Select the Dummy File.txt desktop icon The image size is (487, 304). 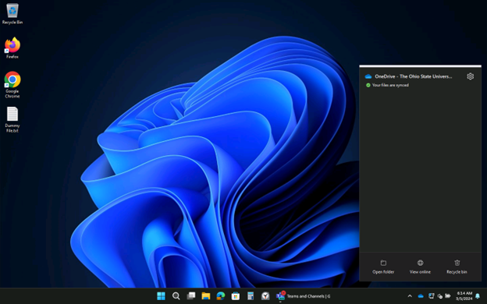click(12, 120)
